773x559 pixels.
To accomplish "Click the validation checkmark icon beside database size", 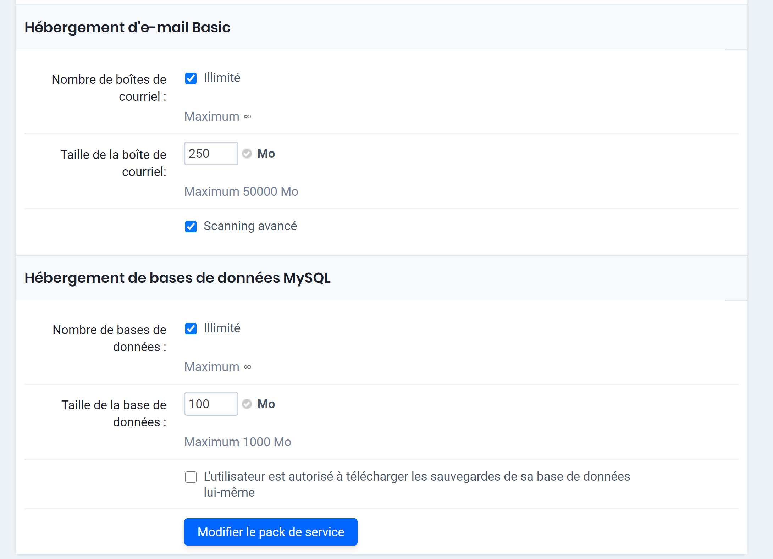I will (x=247, y=404).
